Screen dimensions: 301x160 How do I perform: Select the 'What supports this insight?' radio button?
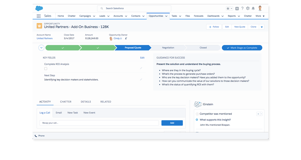[x=197, y=120]
